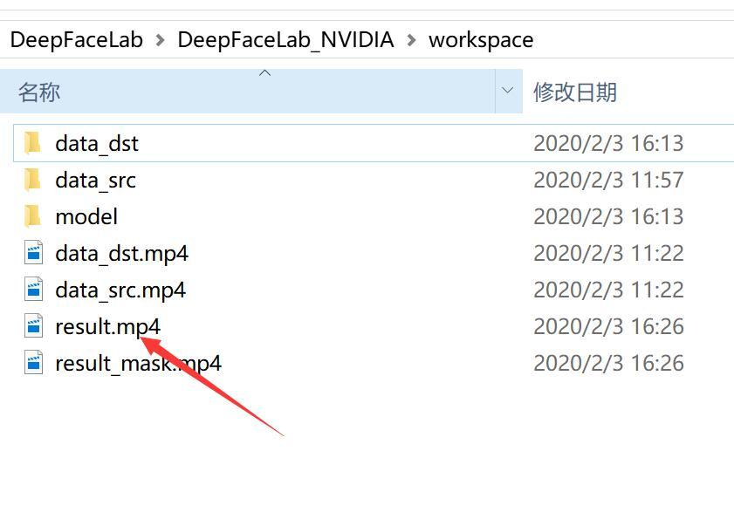Open the 名称 column filter dropdown arrow
The width and height of the screenshot is (734, 519).
point(508,91)
